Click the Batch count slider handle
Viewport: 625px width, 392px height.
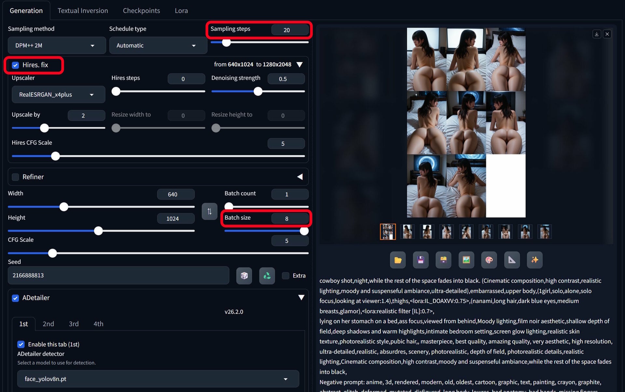tap(229, 206)
